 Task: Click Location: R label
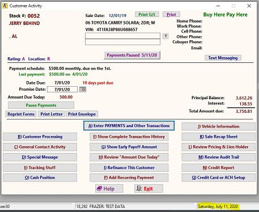(39, 59)
